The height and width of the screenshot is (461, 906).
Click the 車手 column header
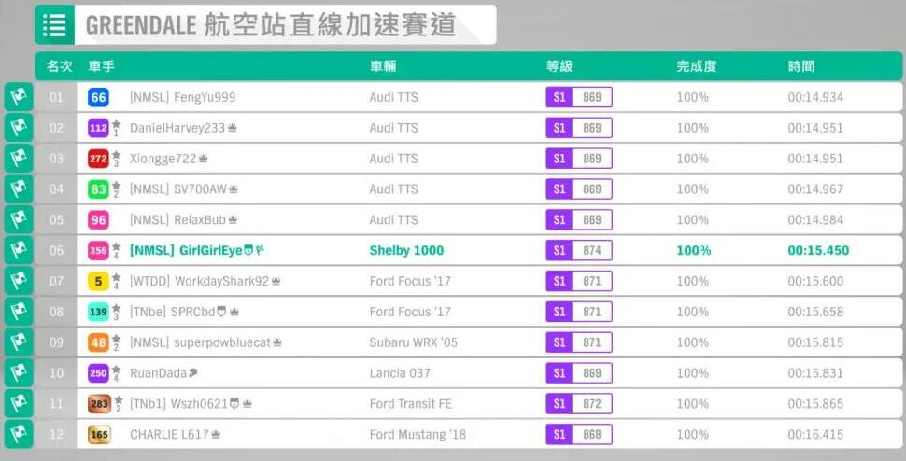click(101, 66)
